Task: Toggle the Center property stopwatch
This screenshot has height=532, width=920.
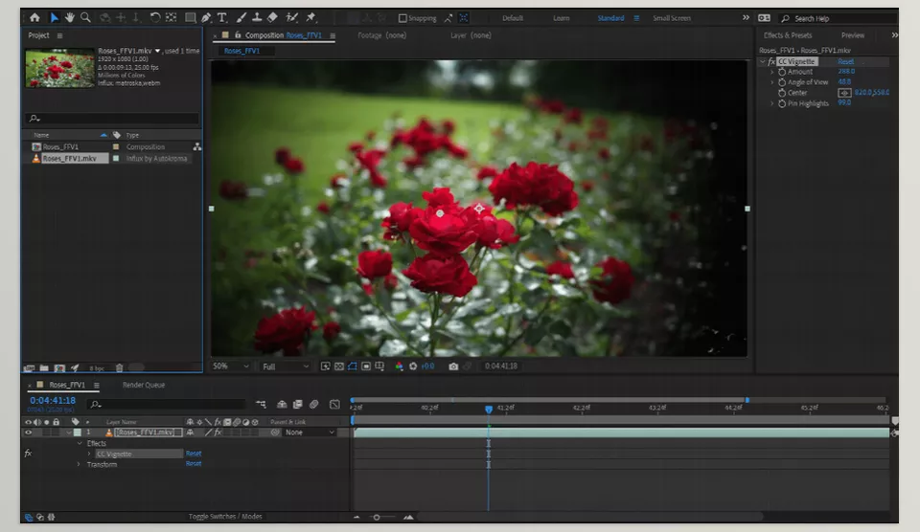Action: coord(782,93)
